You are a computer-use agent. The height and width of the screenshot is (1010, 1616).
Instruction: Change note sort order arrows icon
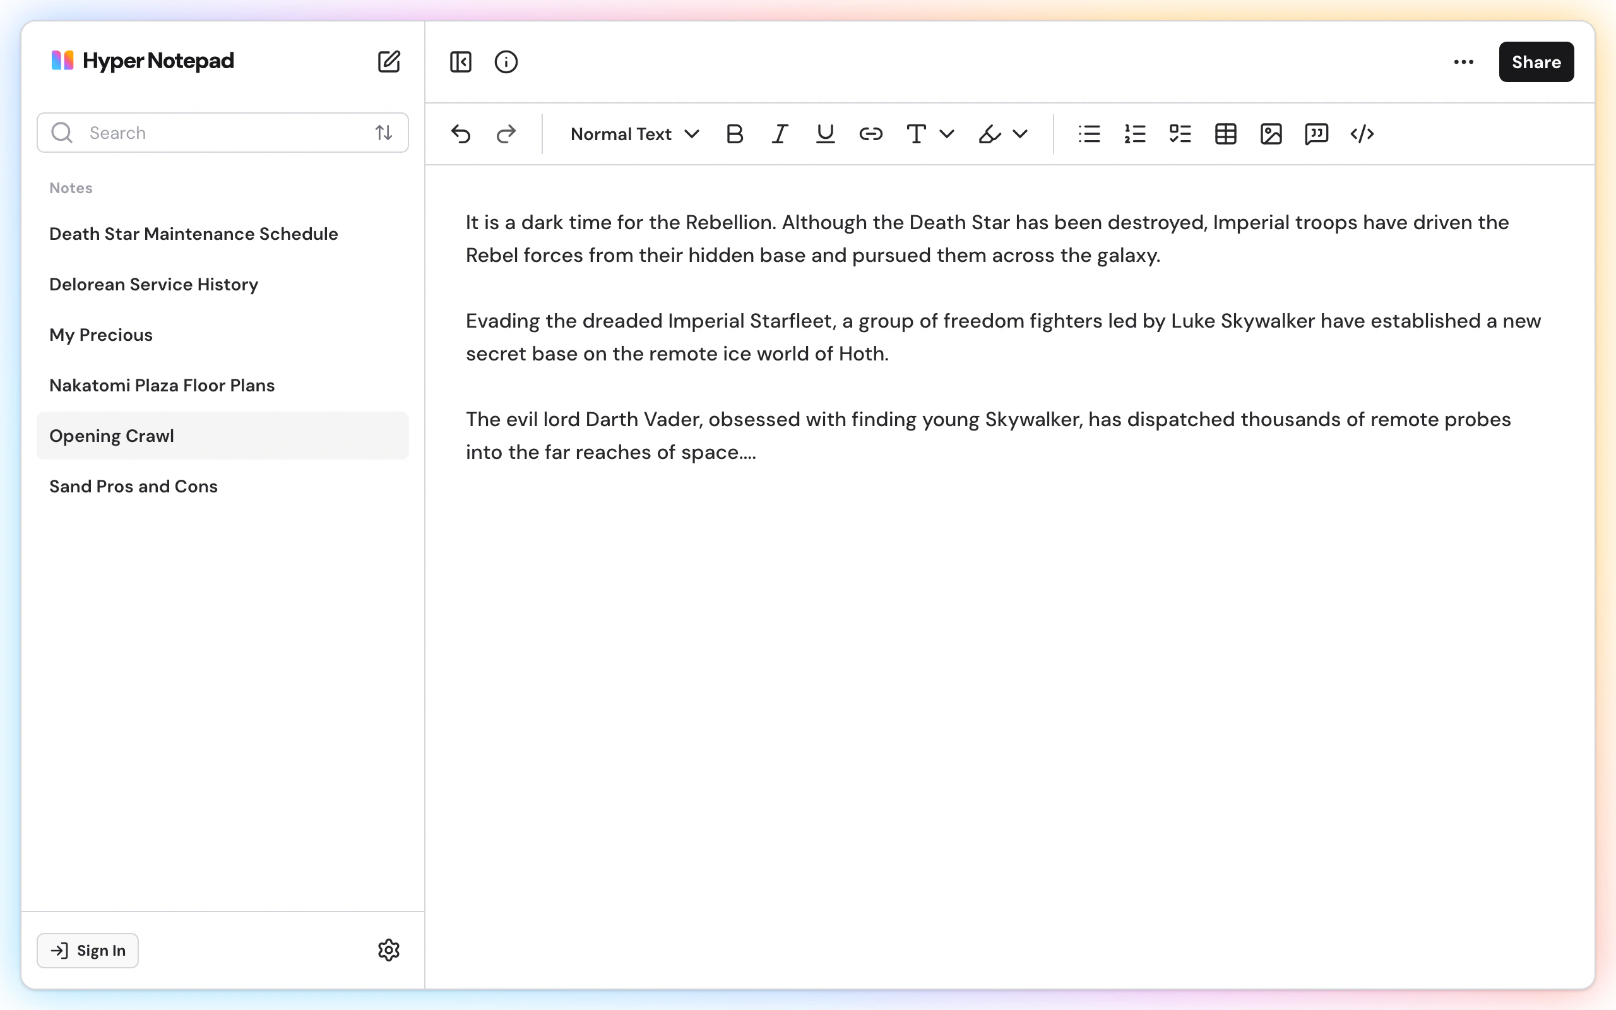point(383,133)
